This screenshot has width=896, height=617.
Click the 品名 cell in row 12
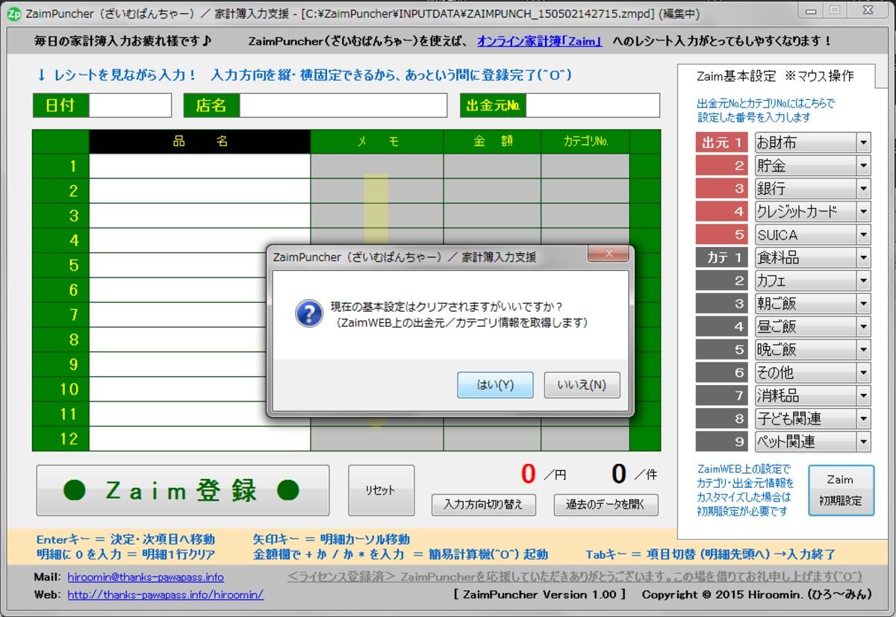[x=199, y=439]
